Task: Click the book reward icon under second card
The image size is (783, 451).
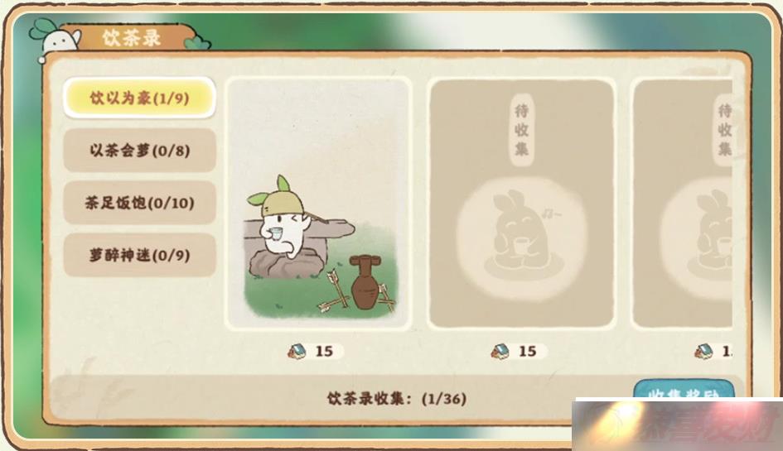Action: 500,351
